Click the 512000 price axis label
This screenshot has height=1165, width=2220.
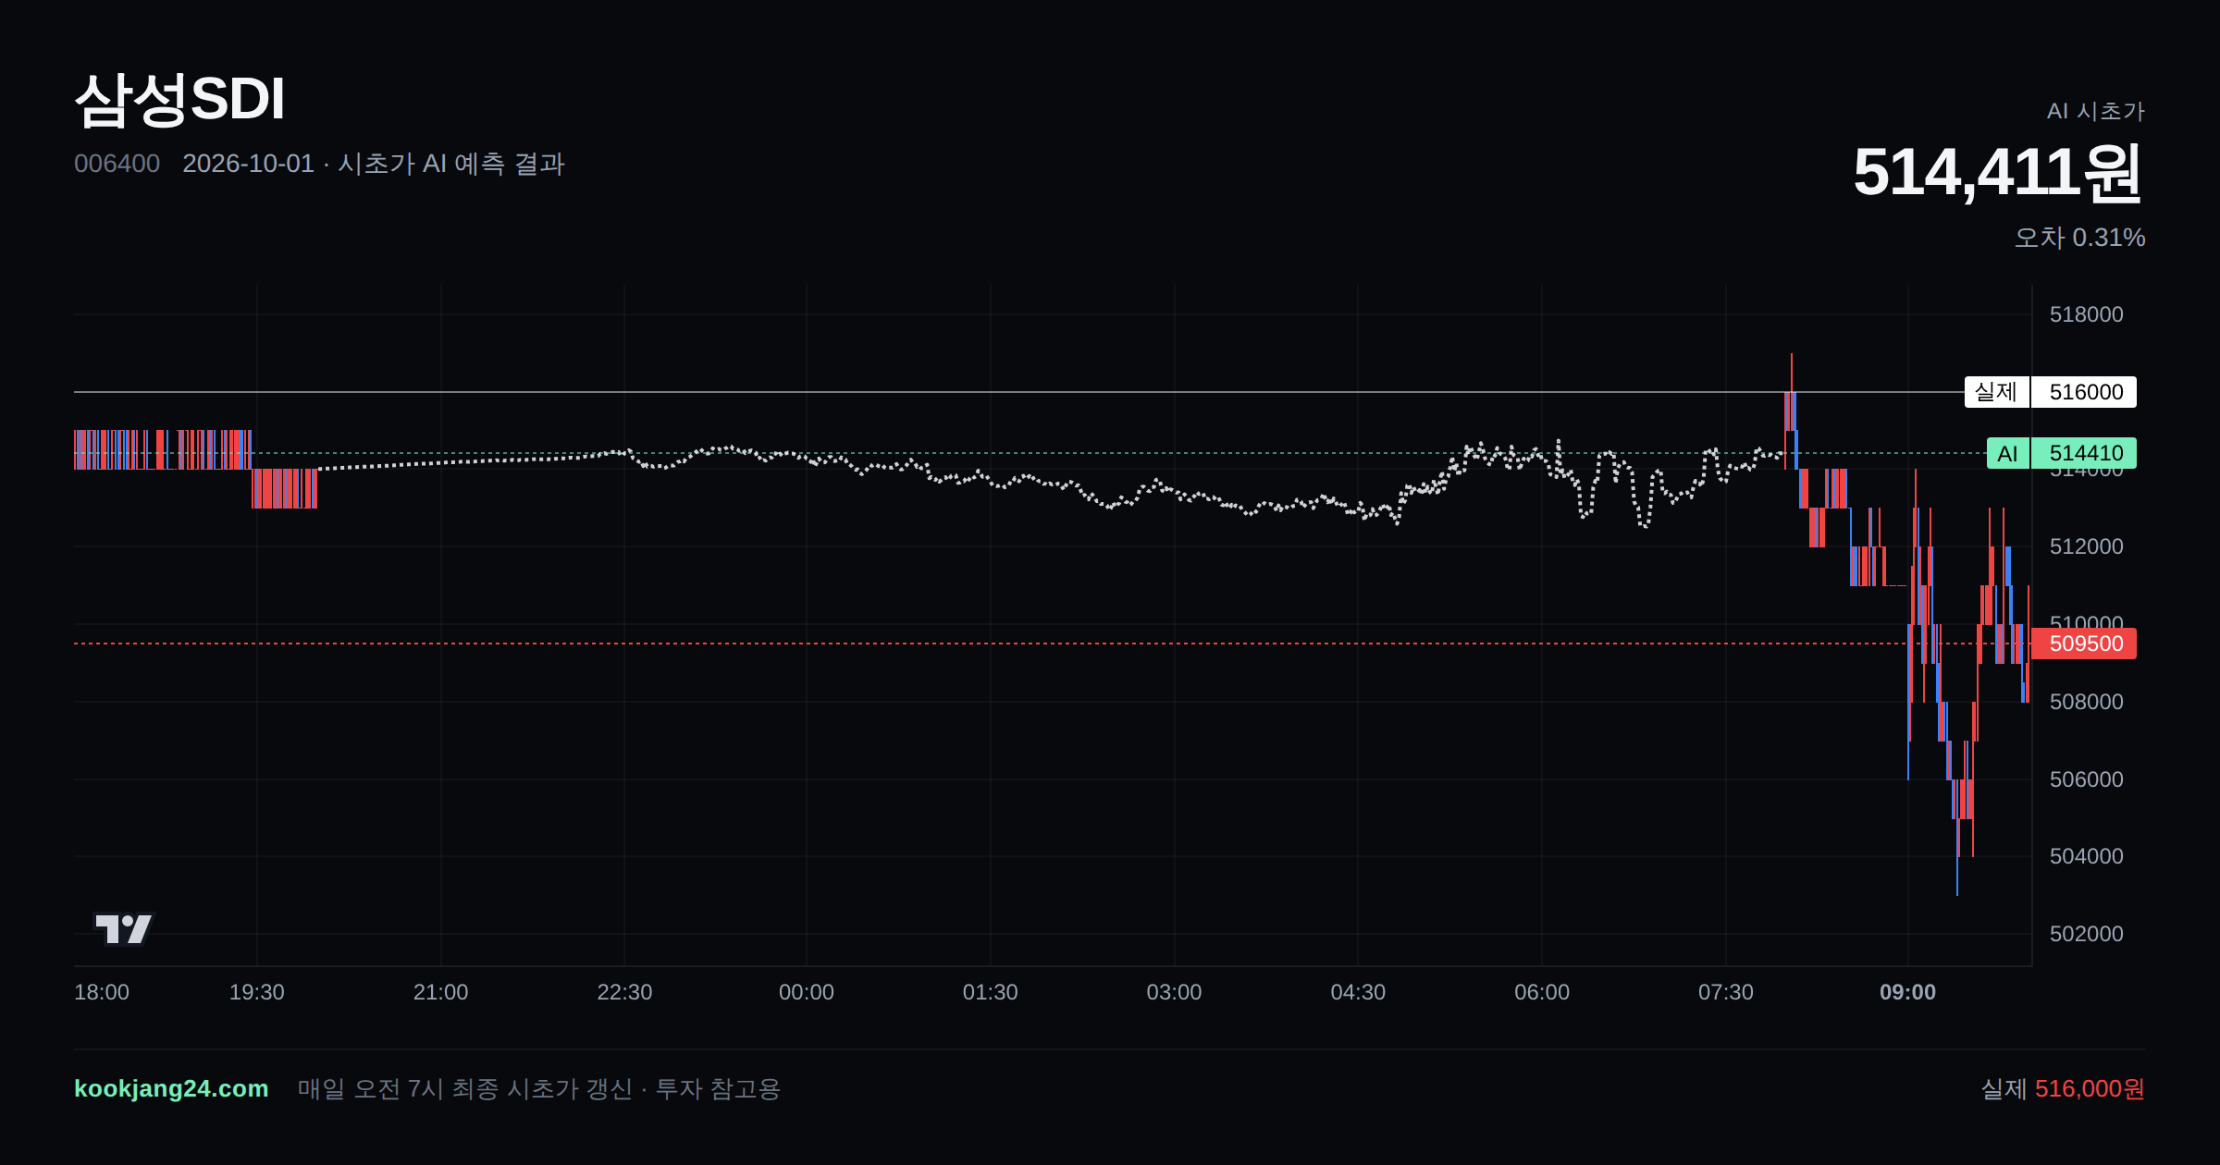2086,546
